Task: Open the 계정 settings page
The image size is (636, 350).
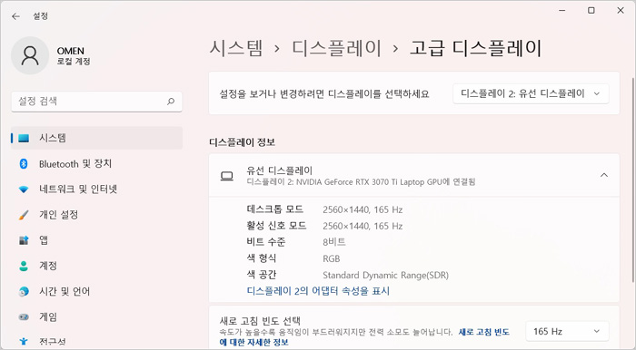Action: tap(96, 266)
